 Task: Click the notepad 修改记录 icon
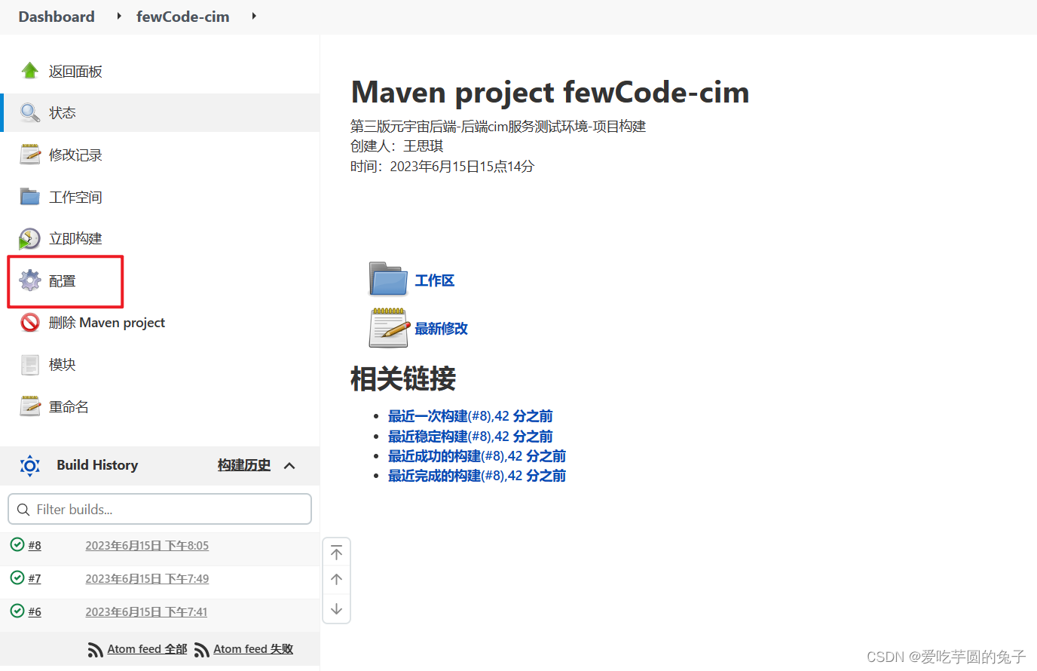30,155
